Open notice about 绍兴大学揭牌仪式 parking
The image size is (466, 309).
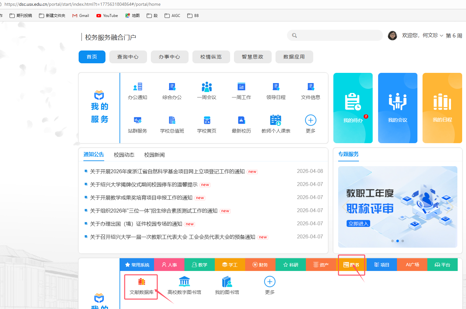[x=144, y=185]
